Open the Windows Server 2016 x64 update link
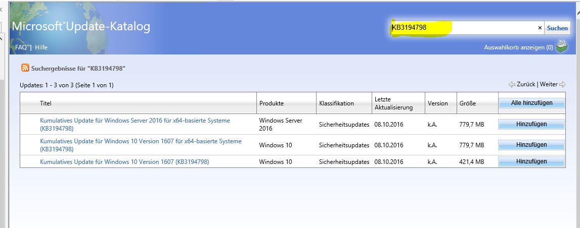 click(135, 125)
